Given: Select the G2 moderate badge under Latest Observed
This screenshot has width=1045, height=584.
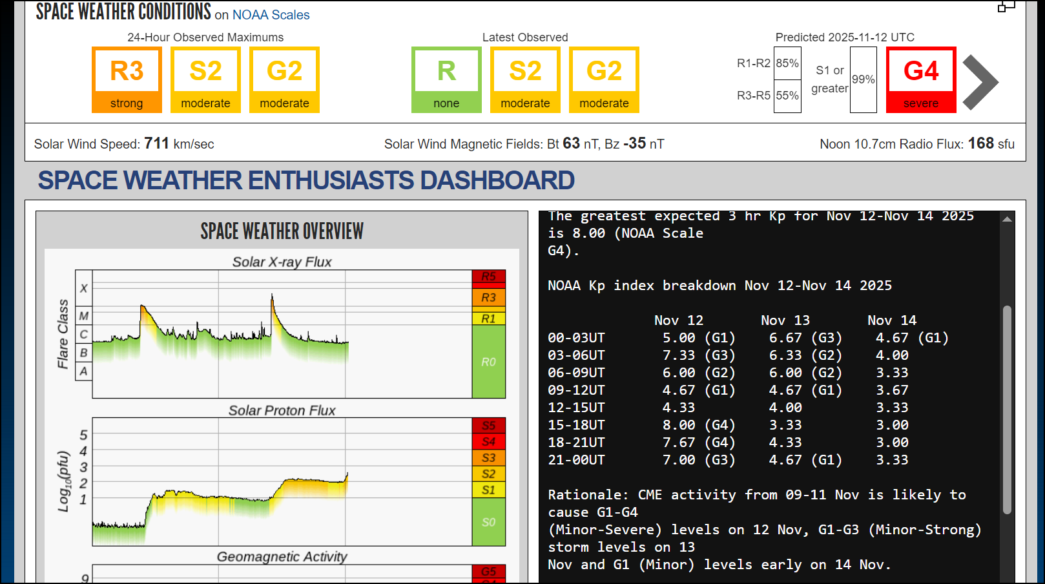Looking at the screenshot, I should pyautogui.click(x=604, y=79).
